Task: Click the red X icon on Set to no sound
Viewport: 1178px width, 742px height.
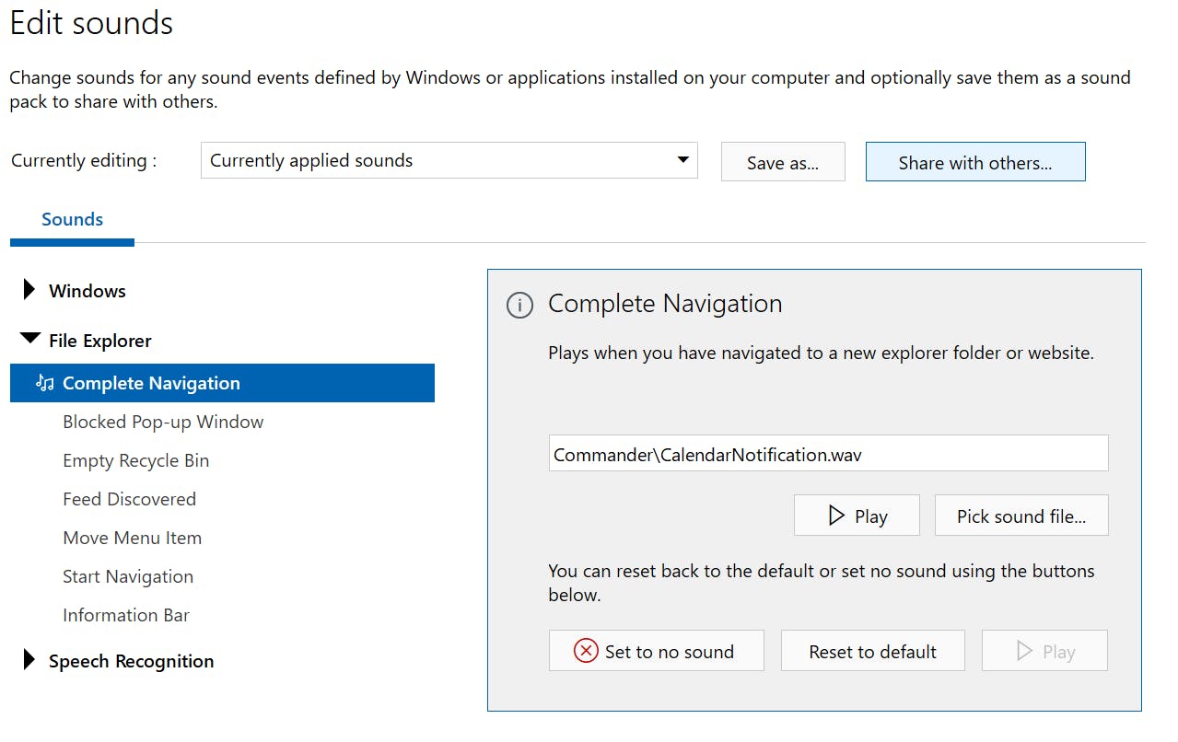Action: (586, 651)
